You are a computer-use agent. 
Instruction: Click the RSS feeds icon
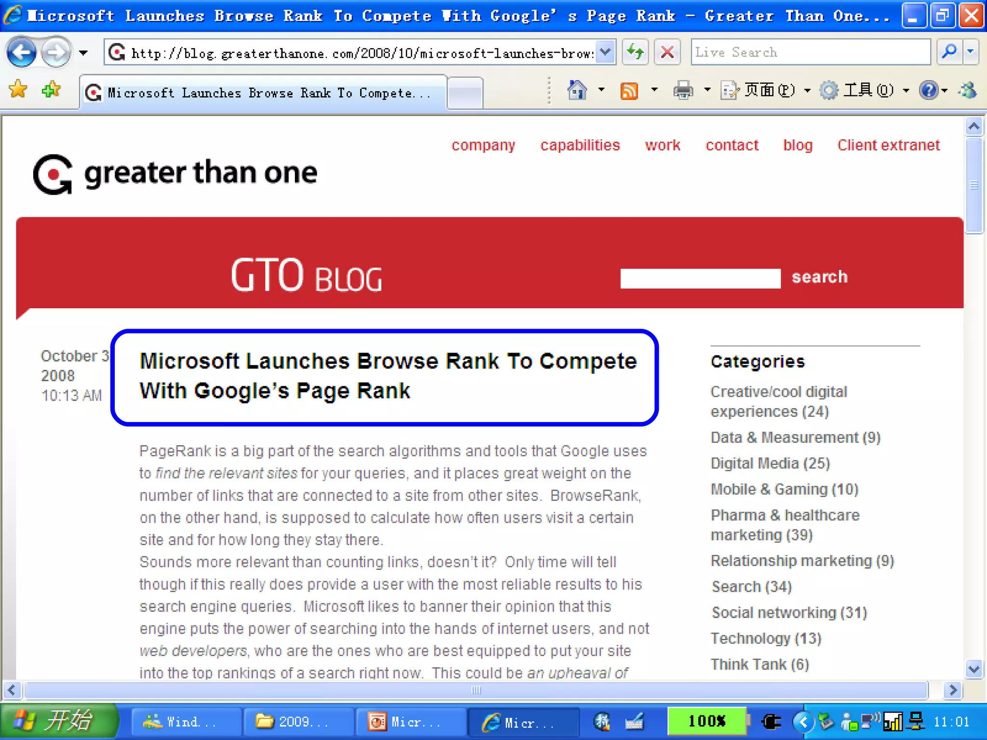pos(629,90)
